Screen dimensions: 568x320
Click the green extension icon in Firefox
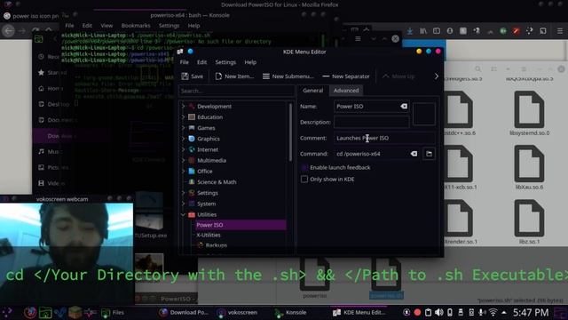pos(503,31)
